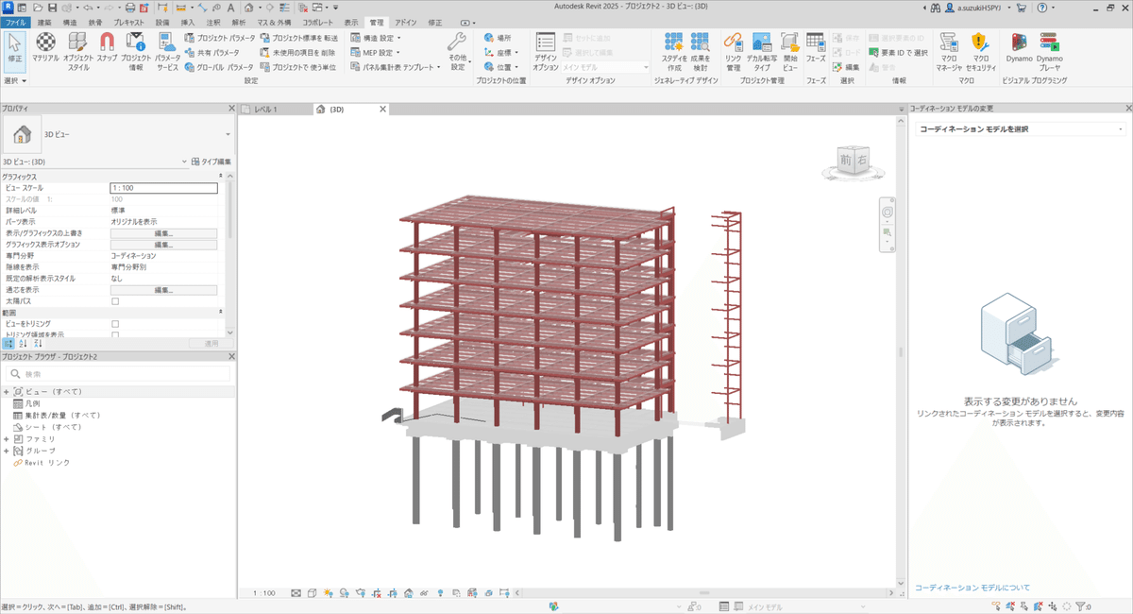
Task: Click タイプ編集 (Edit Type) button
Action: 211,162
